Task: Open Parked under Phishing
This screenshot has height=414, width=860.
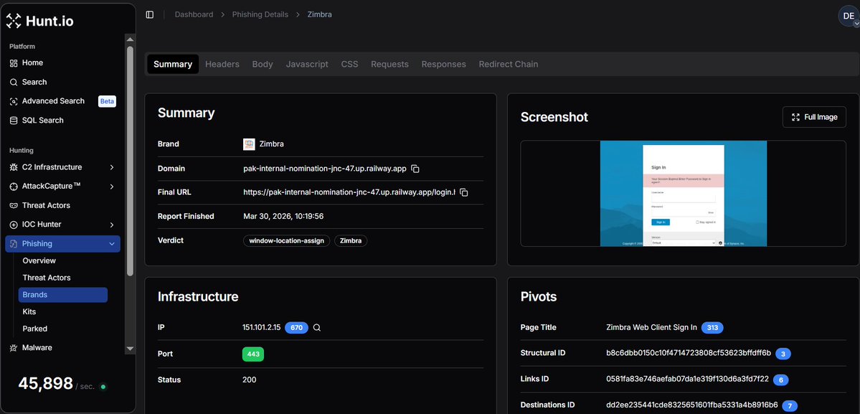Action: pos(35,329)
